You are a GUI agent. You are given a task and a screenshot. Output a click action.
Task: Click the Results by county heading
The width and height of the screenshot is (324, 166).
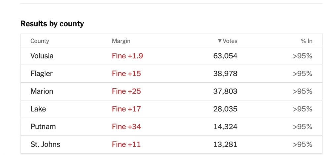click(x=52, y=24)
